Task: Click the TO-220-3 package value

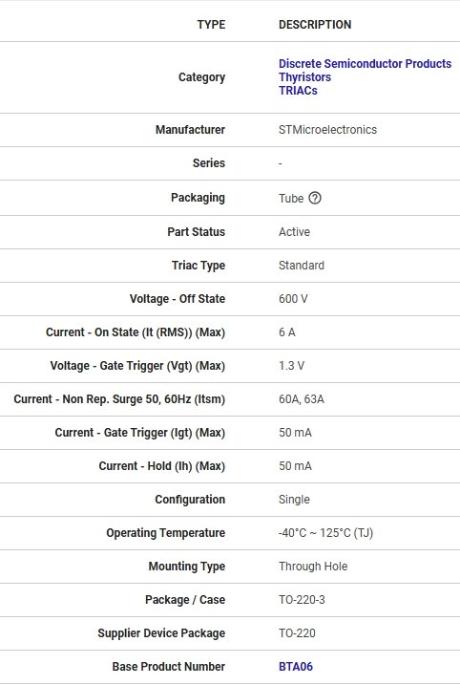Action: coord(302,600)
